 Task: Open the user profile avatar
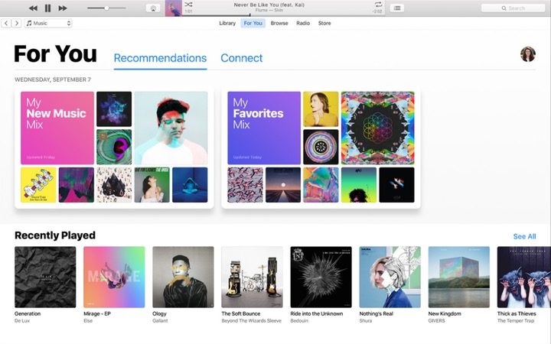pyautogui.click(x=528, y=54)
